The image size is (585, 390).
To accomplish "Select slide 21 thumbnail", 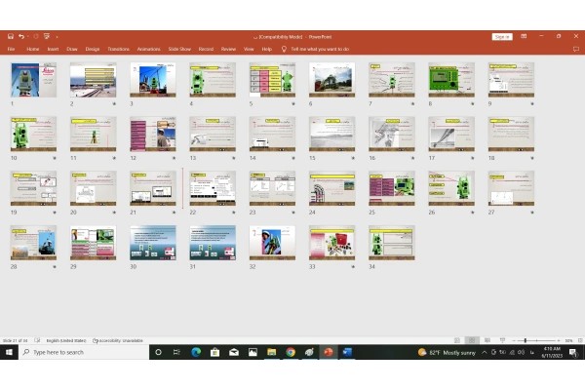I will click(153, 188).
